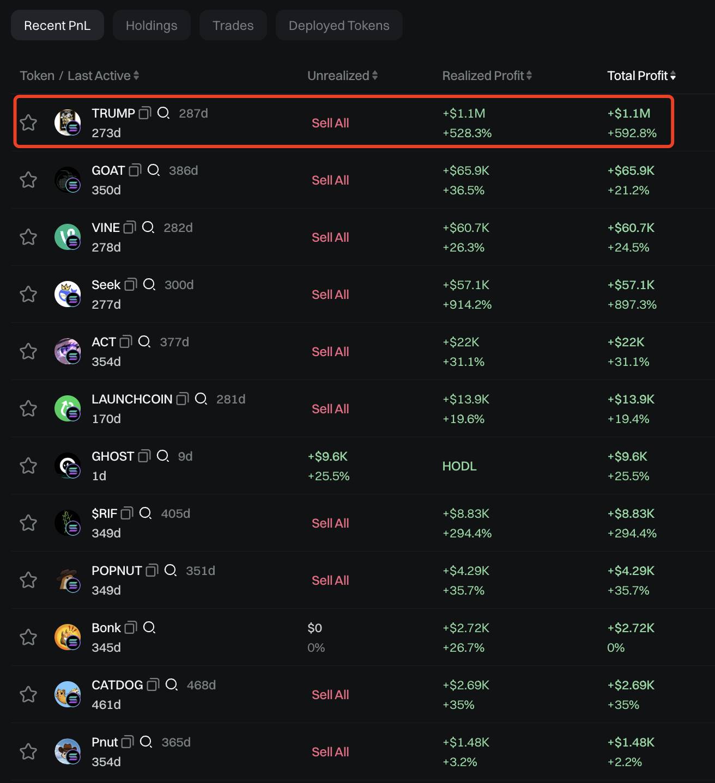Copy the Bonk token address
The image size is (715, 783).
coord(131,628)
